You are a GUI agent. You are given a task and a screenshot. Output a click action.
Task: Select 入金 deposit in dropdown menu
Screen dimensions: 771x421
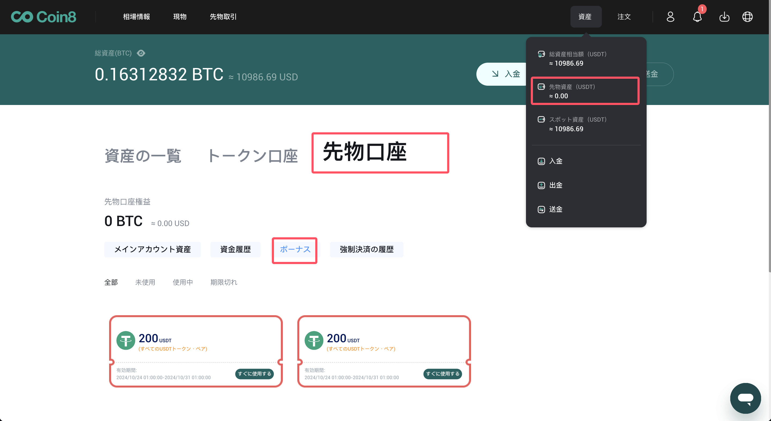[x=555, y=161]
